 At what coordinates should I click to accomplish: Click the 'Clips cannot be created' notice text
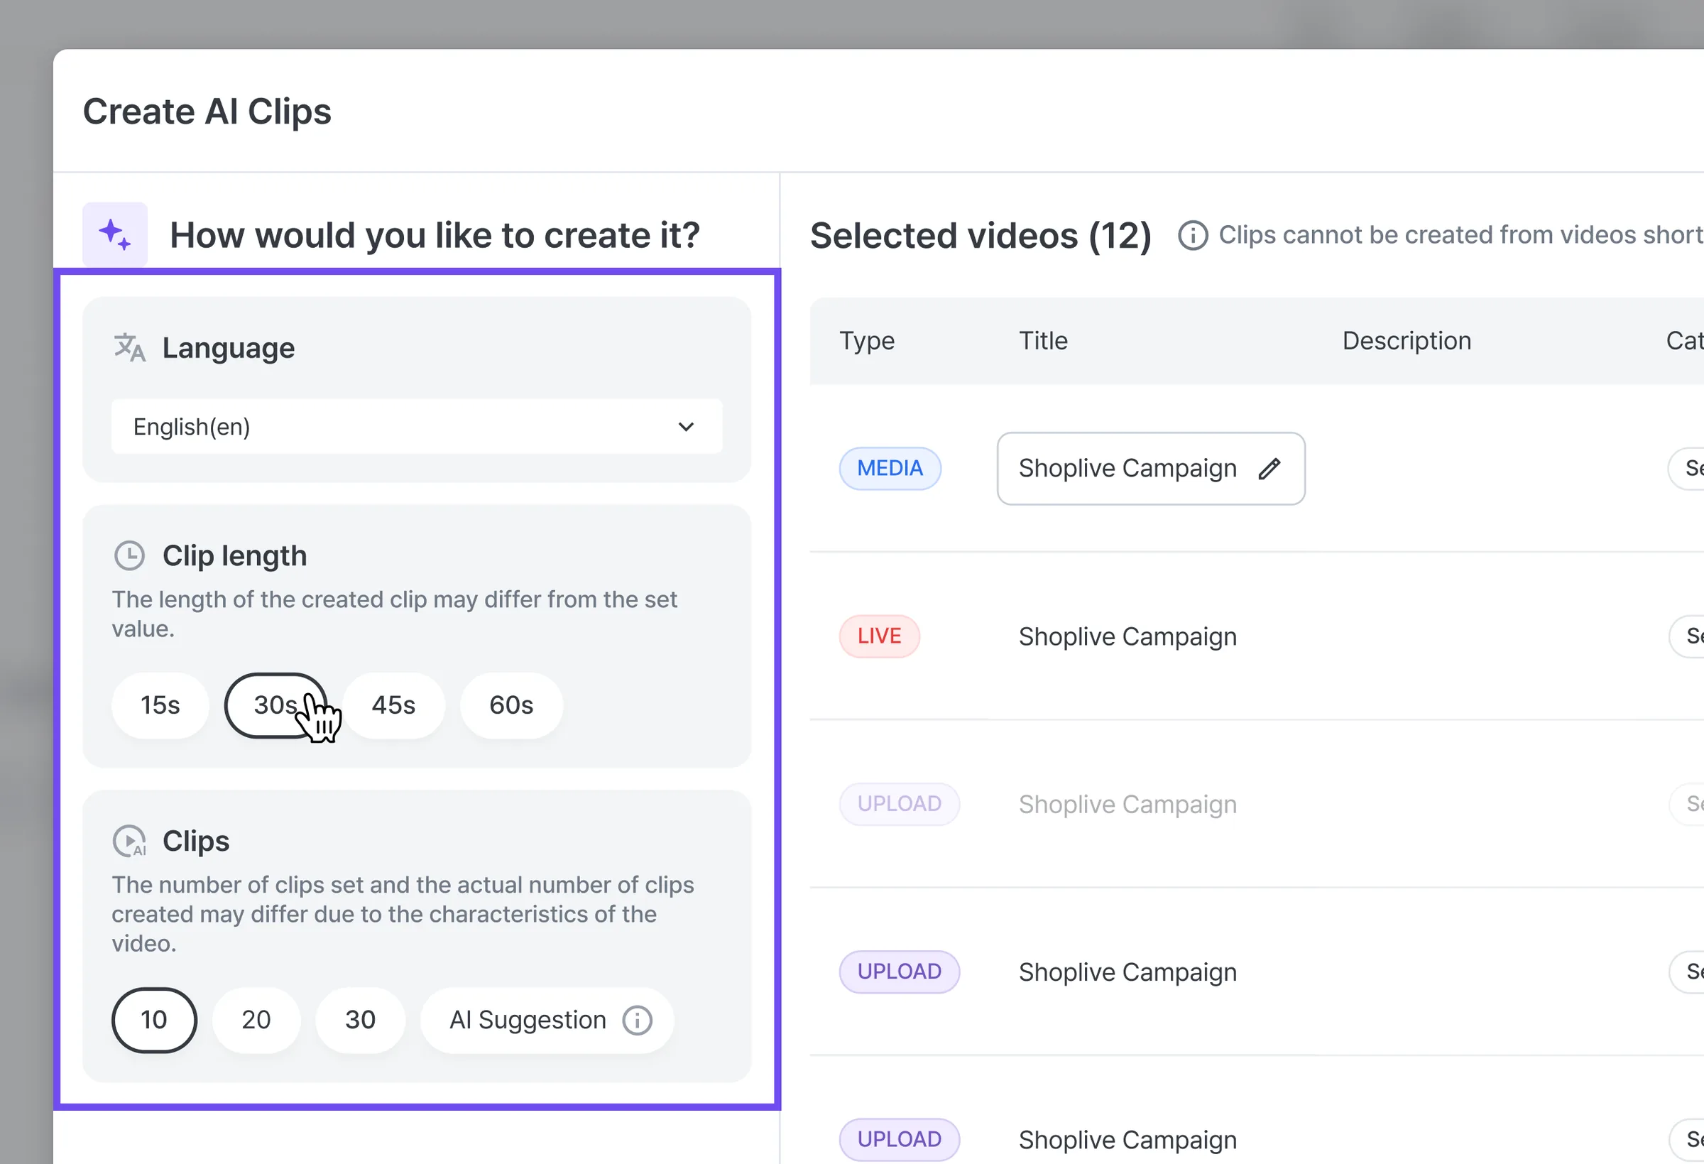[1461, 234]
